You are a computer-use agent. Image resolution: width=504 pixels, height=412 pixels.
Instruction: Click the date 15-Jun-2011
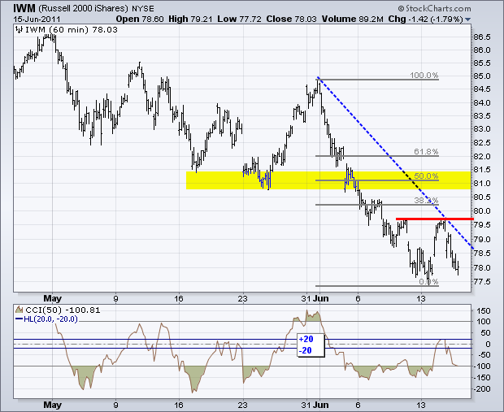tap(37, 19)
